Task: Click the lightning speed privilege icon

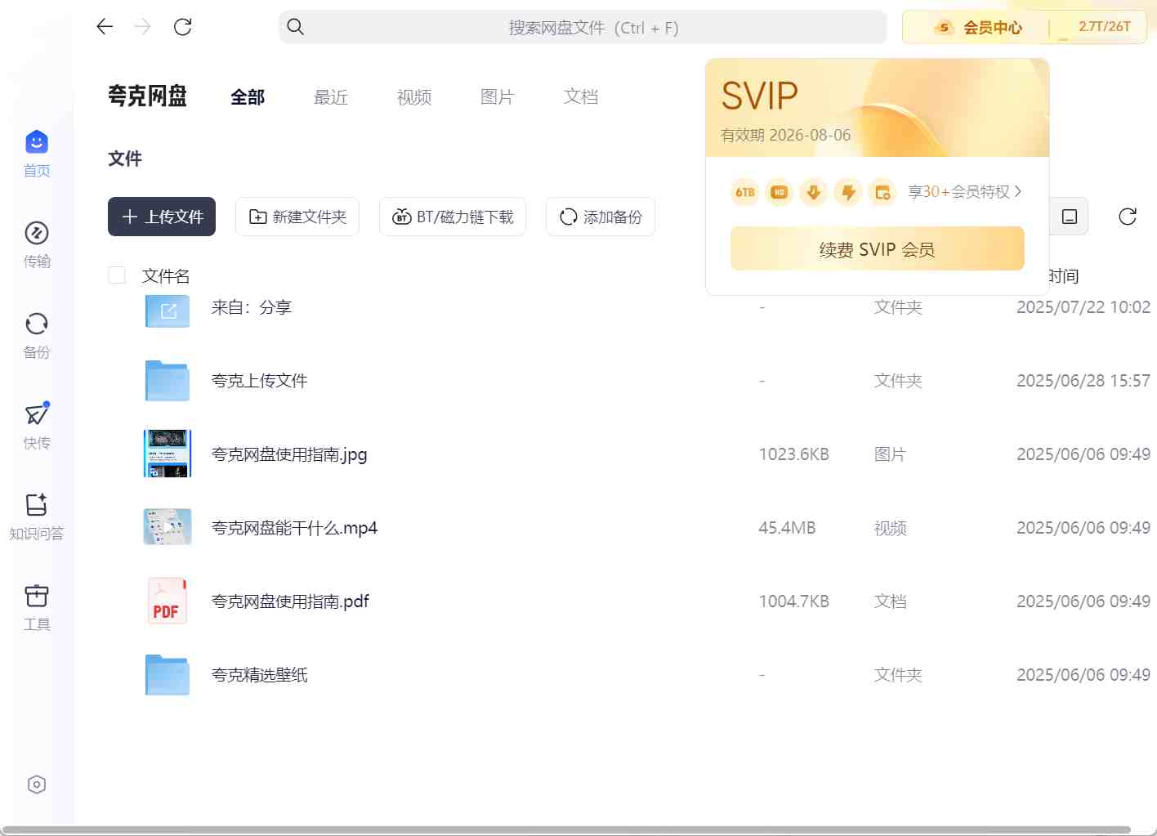Action: [x=848, y=192]
